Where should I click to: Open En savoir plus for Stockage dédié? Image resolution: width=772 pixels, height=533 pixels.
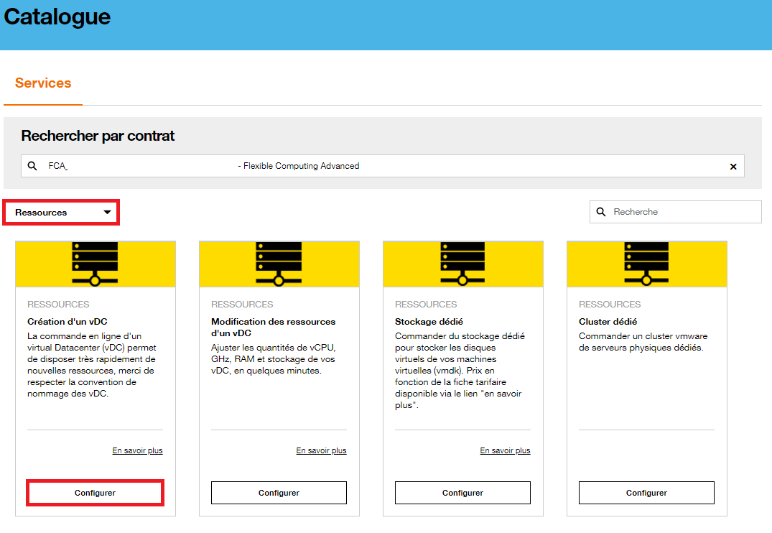pos(505,450)
